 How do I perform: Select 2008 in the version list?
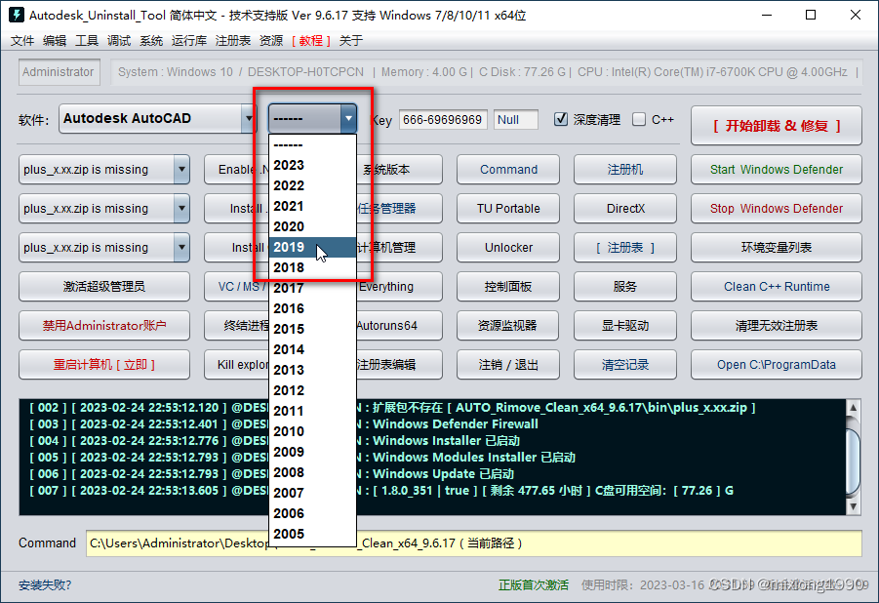pos(312,472)
